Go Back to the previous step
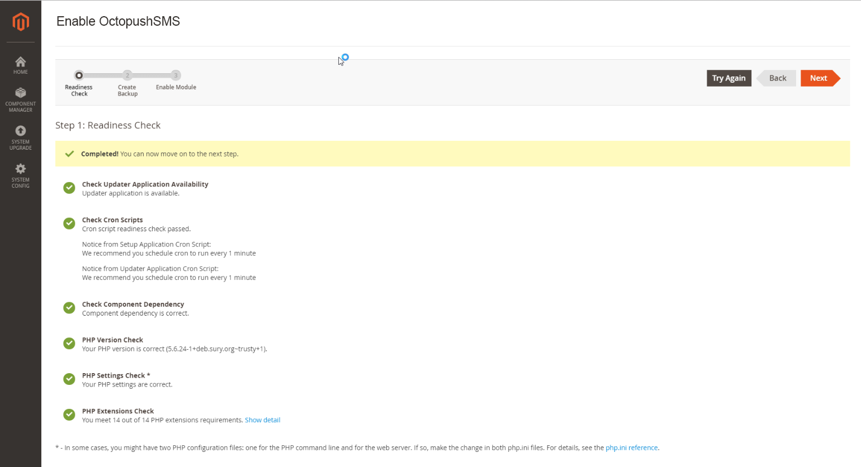 pos(777,78)
